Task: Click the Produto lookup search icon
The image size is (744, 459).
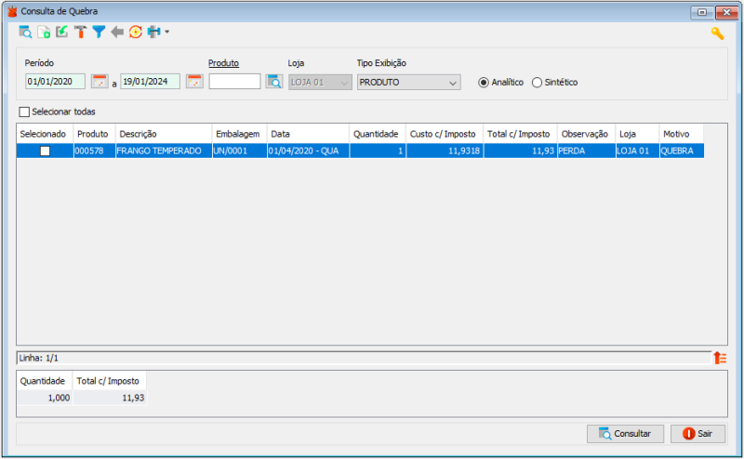Action: point(274,82)
